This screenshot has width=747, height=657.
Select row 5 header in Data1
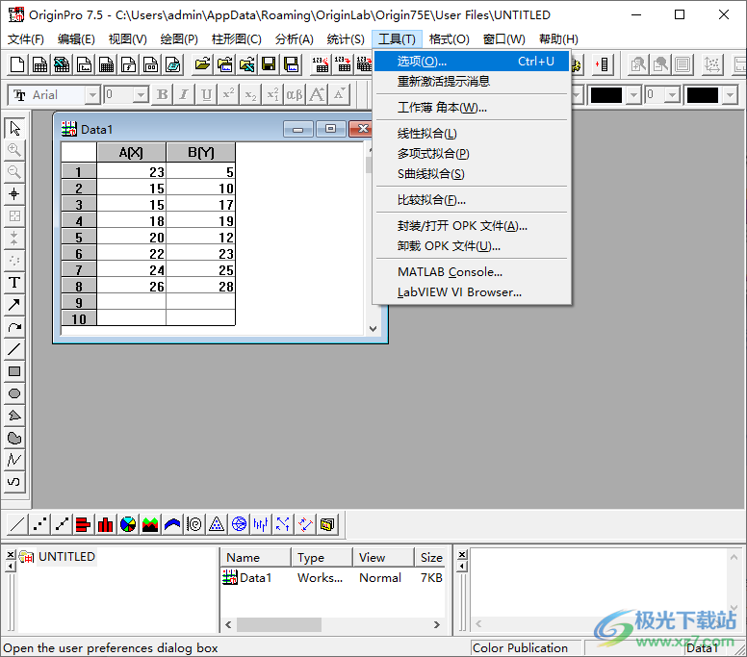tap(79, 237)
